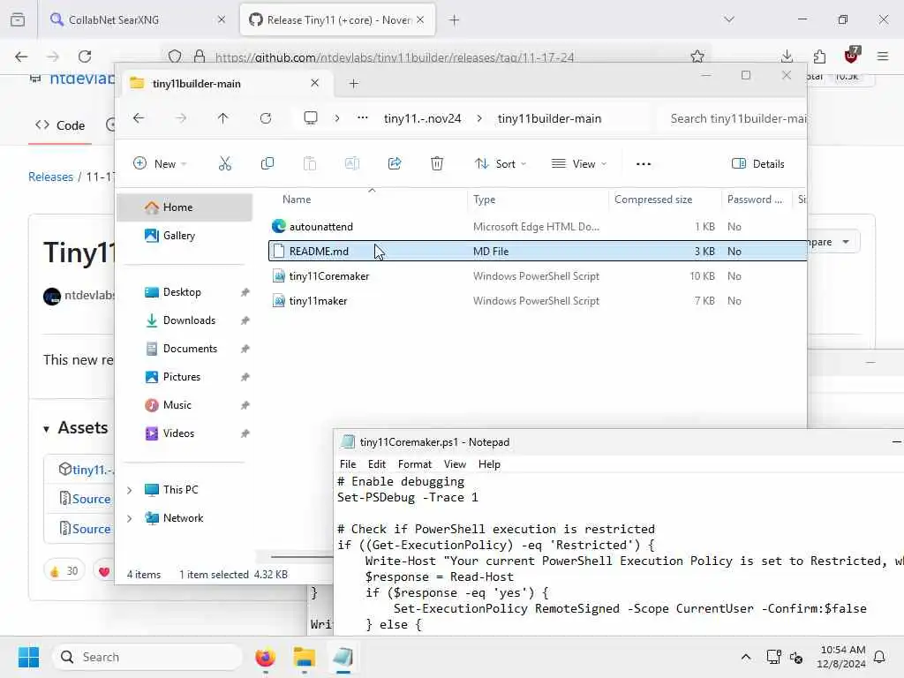Sort by the Name column header
The width and height of the screenshot is (904, 678).
click(x=297, y=200)
